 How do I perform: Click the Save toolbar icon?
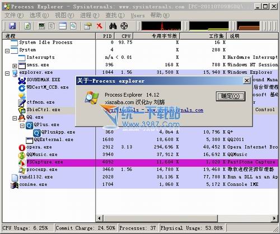[12, 26]
